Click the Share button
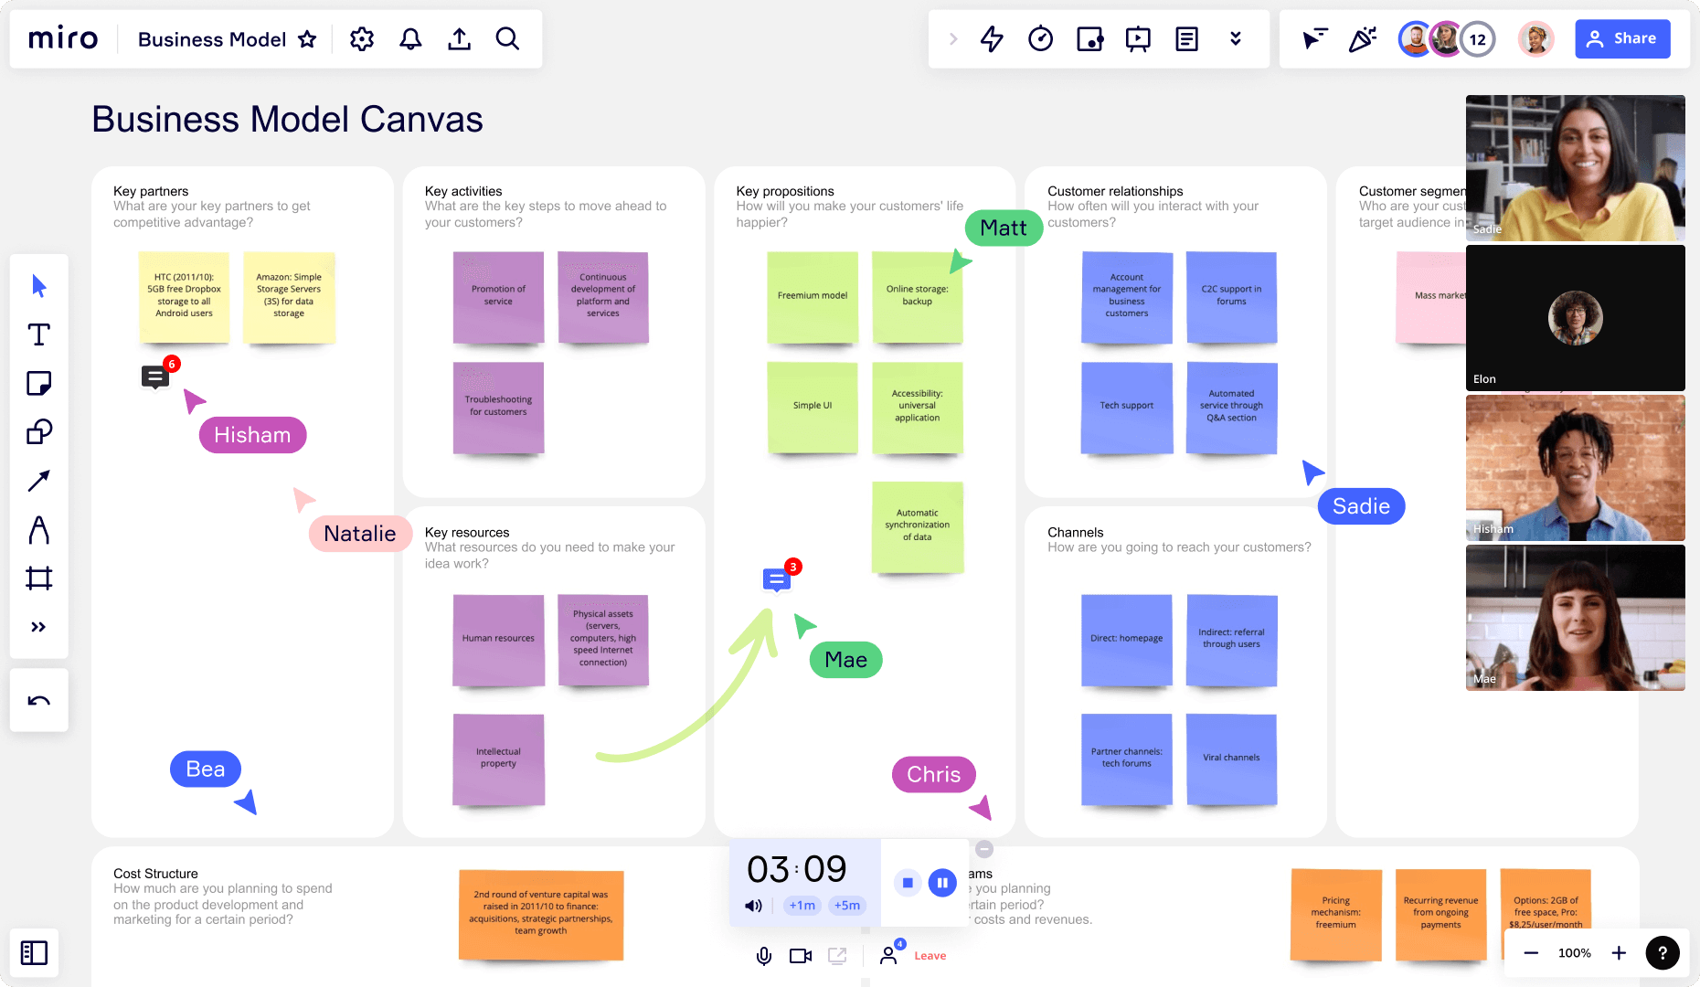This screenshot has height=987, width=1700. [1622, 38]
